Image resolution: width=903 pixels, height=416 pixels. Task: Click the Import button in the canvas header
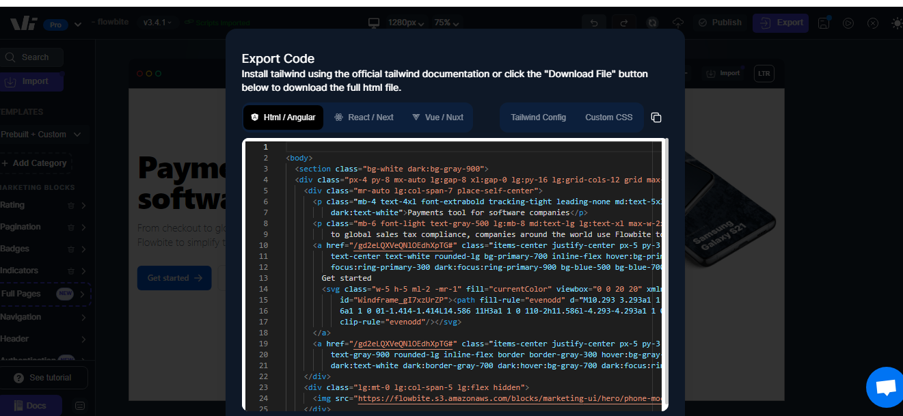point(723,73)
